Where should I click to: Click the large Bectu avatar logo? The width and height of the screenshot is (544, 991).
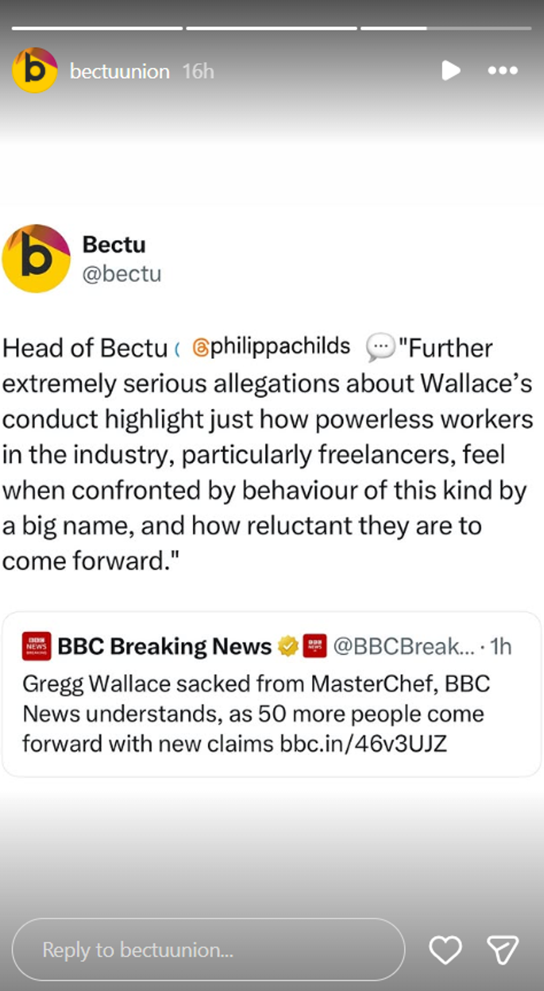click(36, 258)
